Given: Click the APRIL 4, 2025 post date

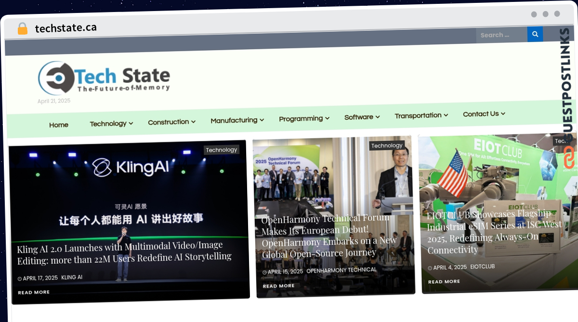Looking at the screenshot, I should (x=450, y=268).
